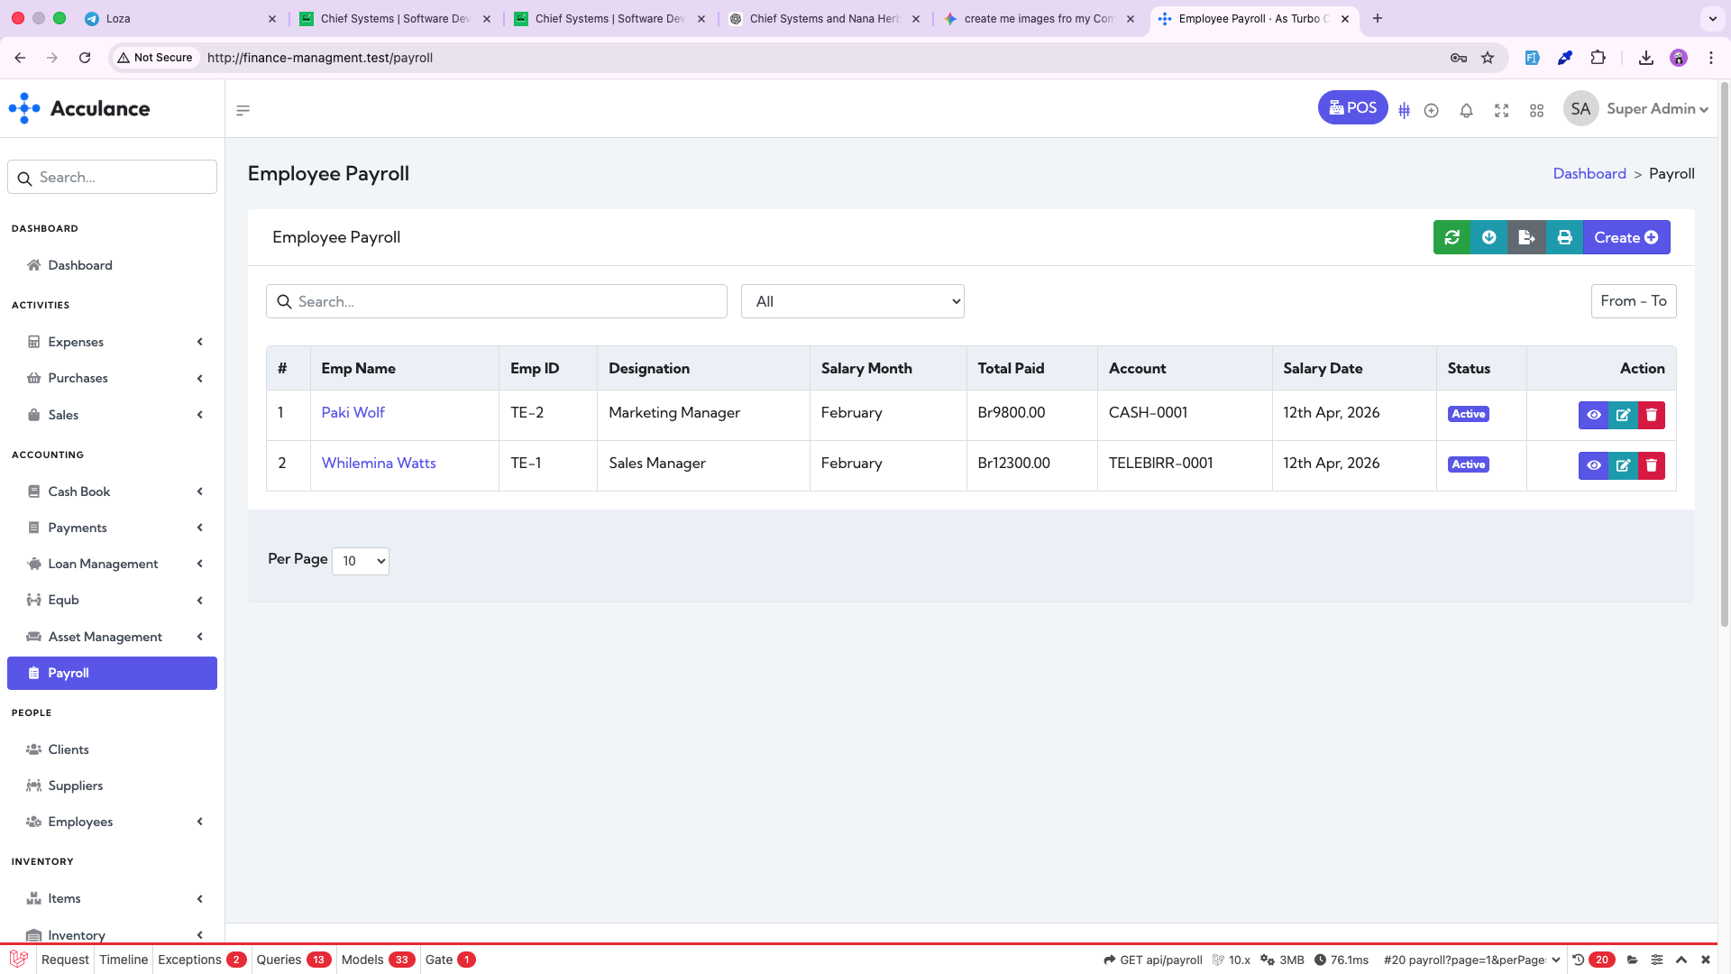Image resolution: width=1731 pixels, height=974 pixels.
Task: Click the download icon in payroll toolbar
Action: coord(1489,237)
